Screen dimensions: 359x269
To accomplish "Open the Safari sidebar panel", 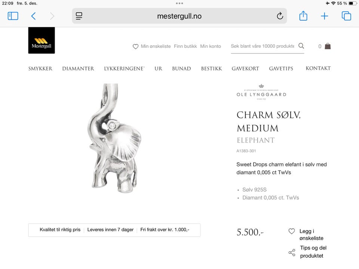I will [13, 16].
